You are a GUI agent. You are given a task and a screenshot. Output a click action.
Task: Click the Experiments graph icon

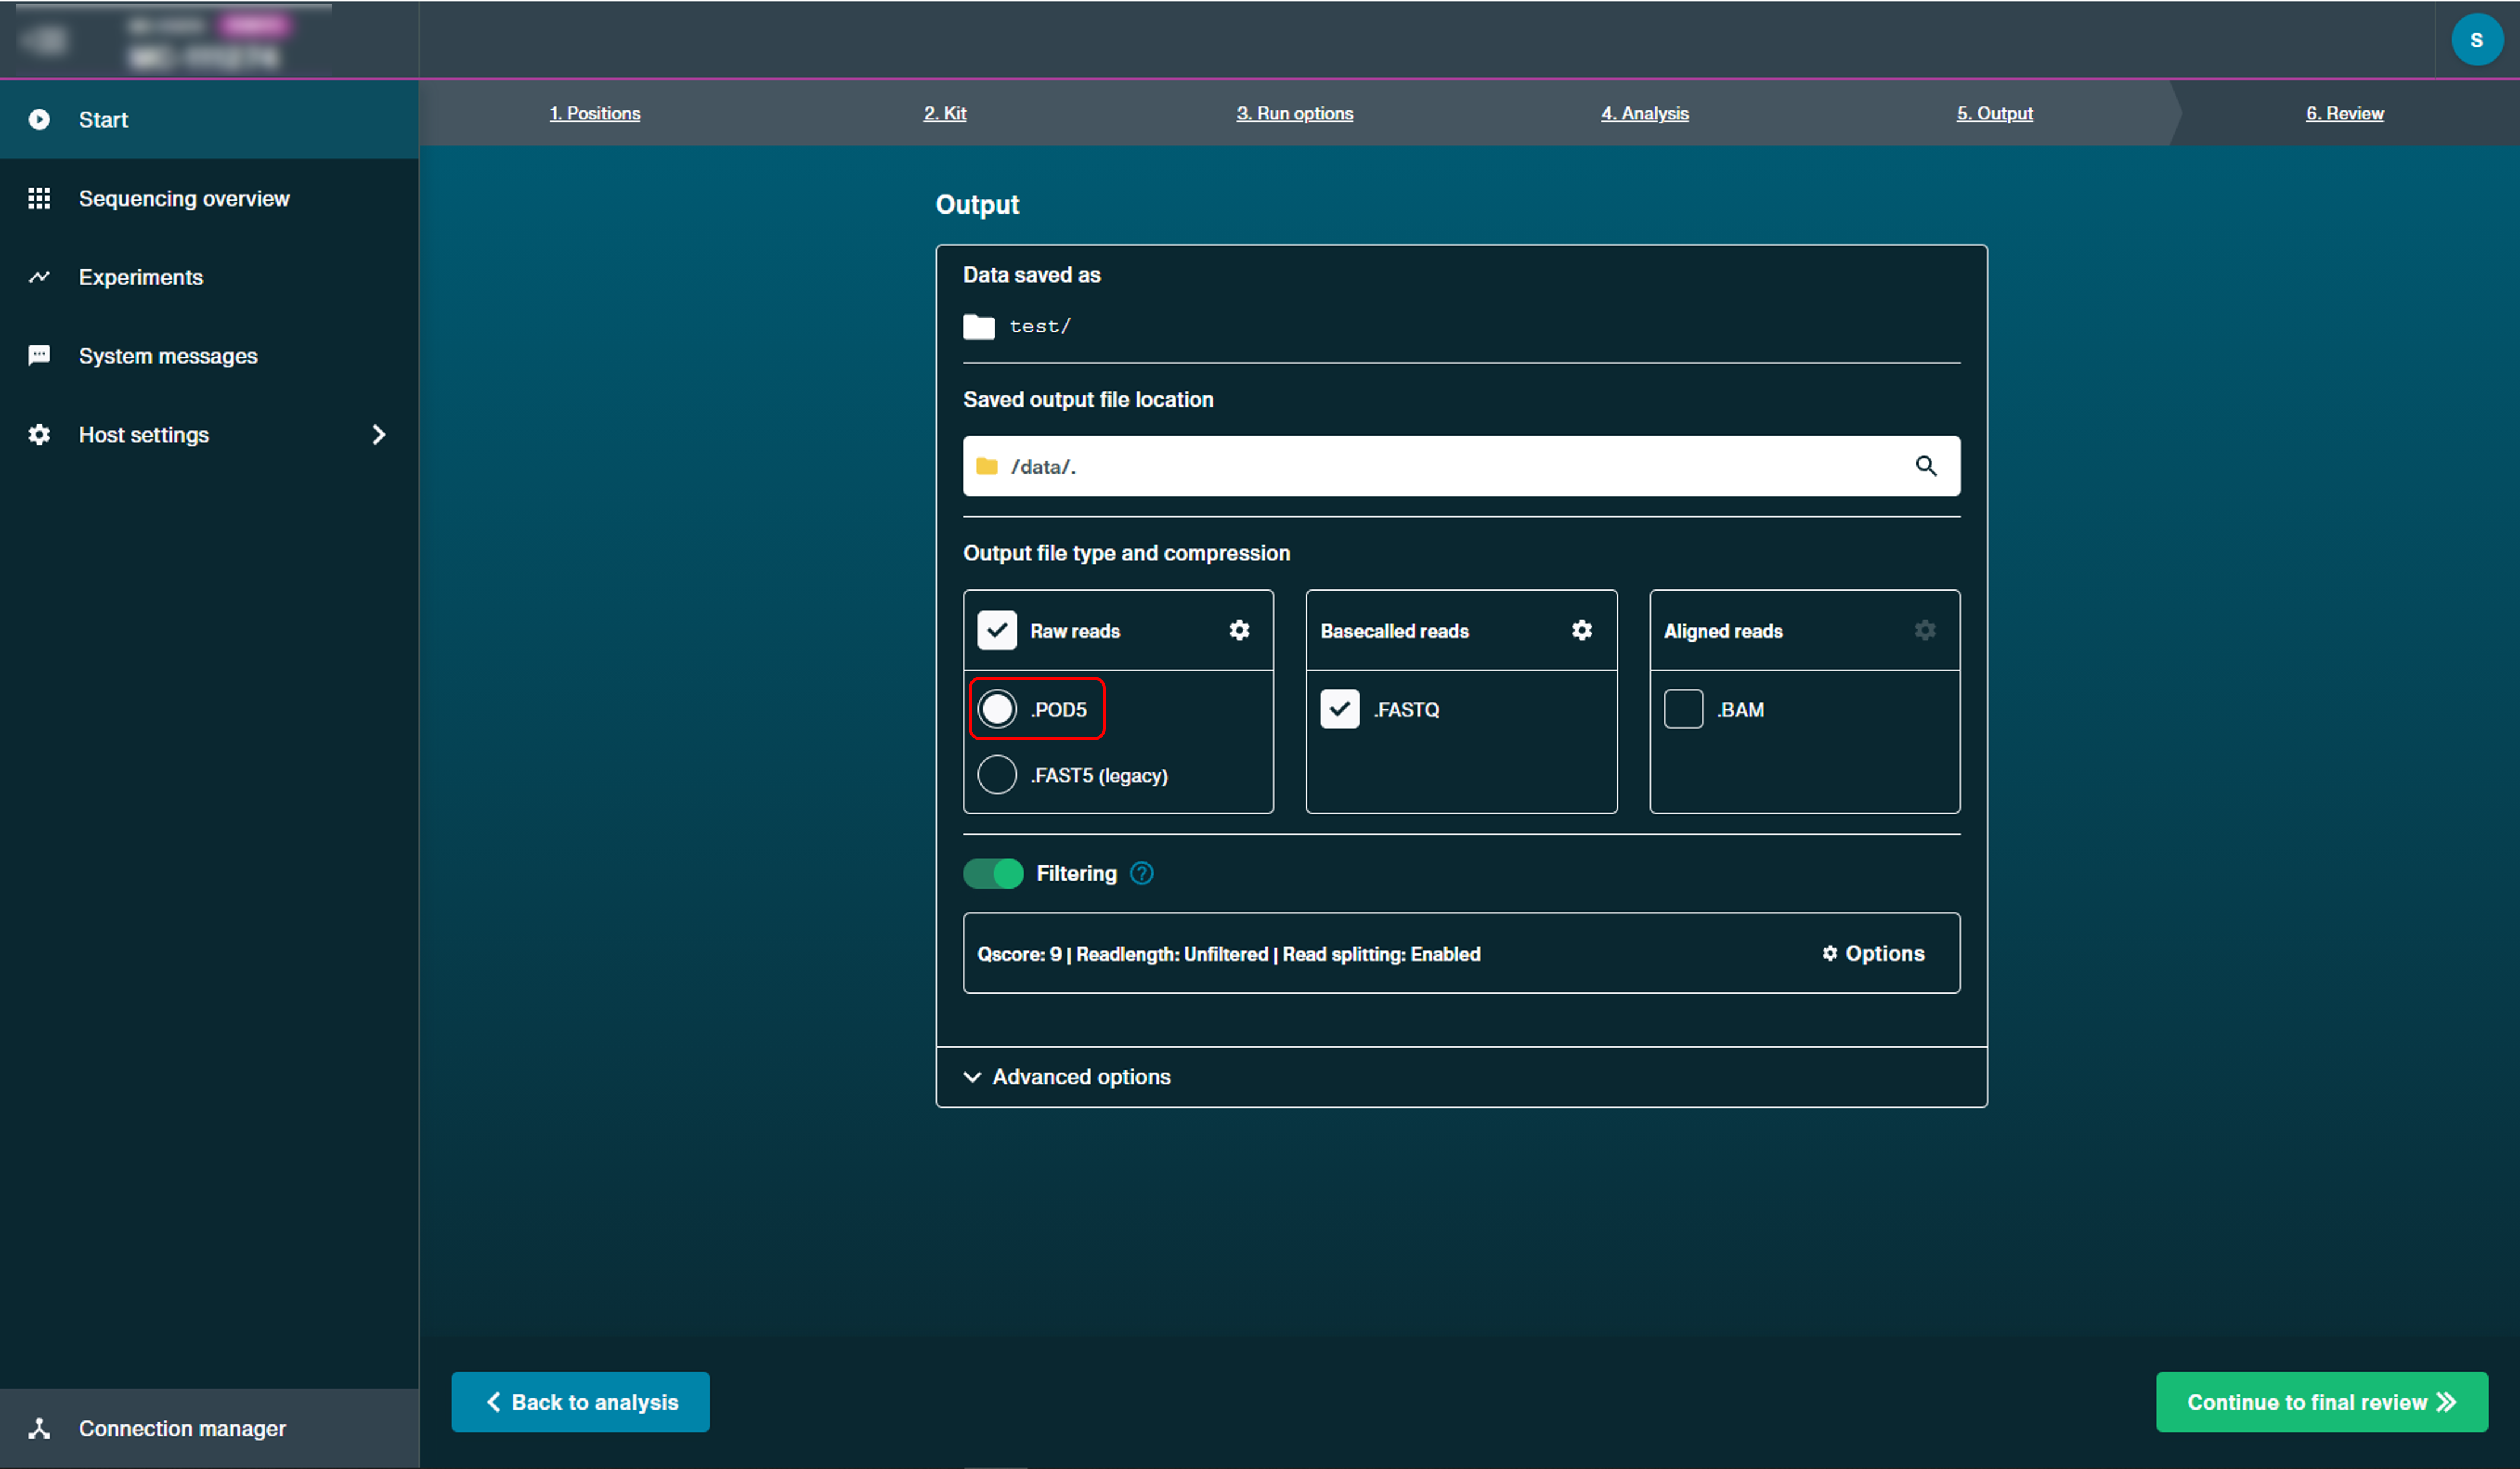tap(39, 277)
